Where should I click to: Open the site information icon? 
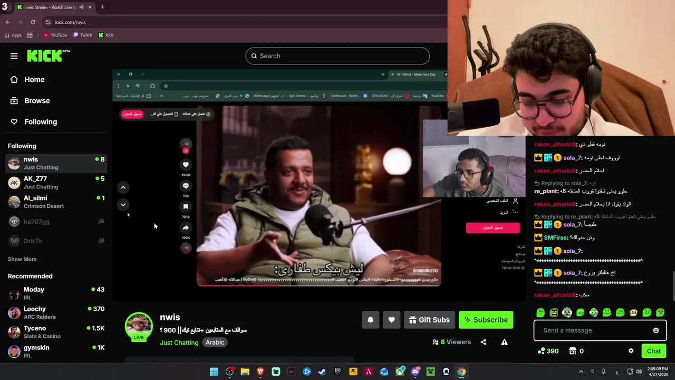(48, 22)
